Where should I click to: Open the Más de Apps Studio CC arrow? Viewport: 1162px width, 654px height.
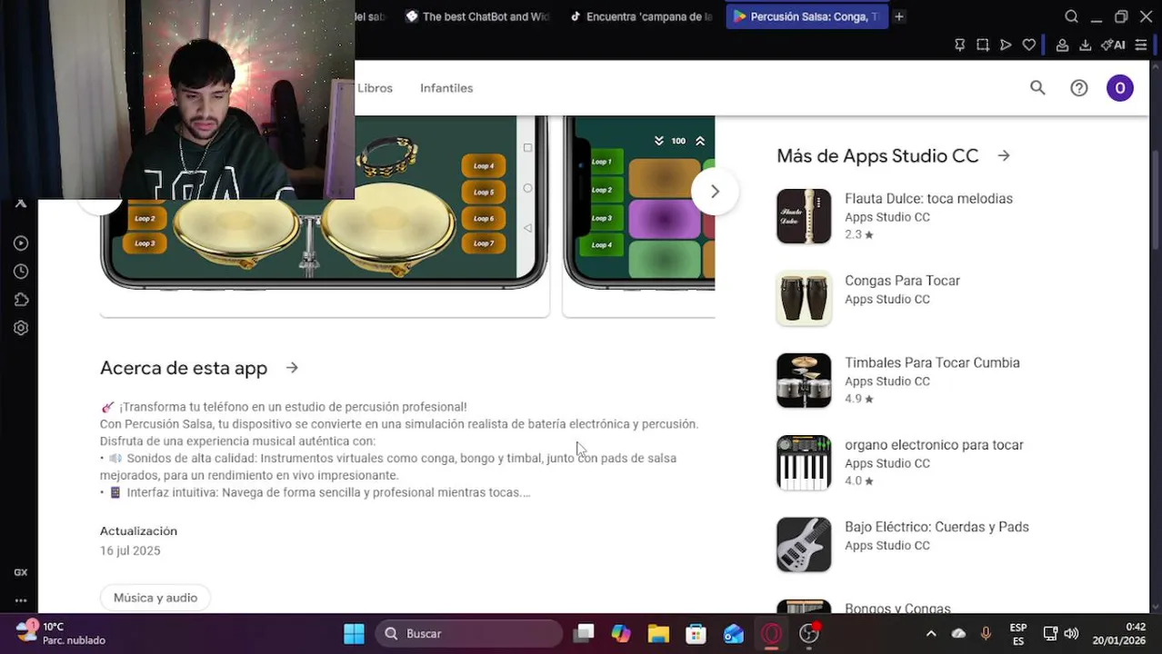pos(1004,156)
